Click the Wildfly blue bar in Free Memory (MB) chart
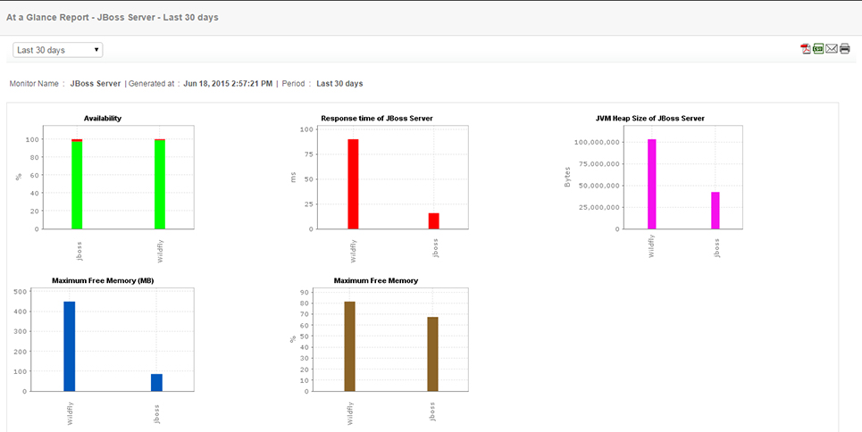Viewport: 862px width, 432px height. coord(70,346)
